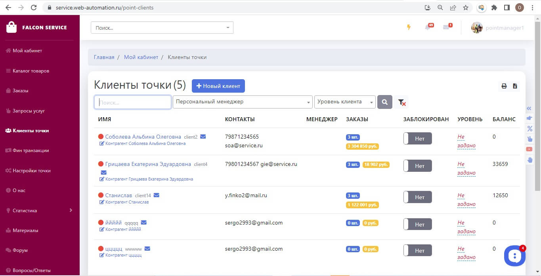Image resolution: width=541 pixels, height=276 pixels.
Task: Open the chat support widget
Action: point(514,256)
